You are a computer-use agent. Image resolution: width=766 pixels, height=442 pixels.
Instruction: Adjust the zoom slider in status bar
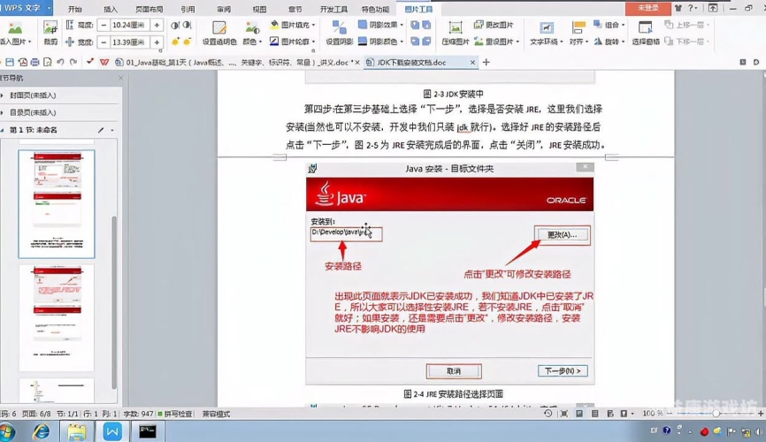[716, 414]
